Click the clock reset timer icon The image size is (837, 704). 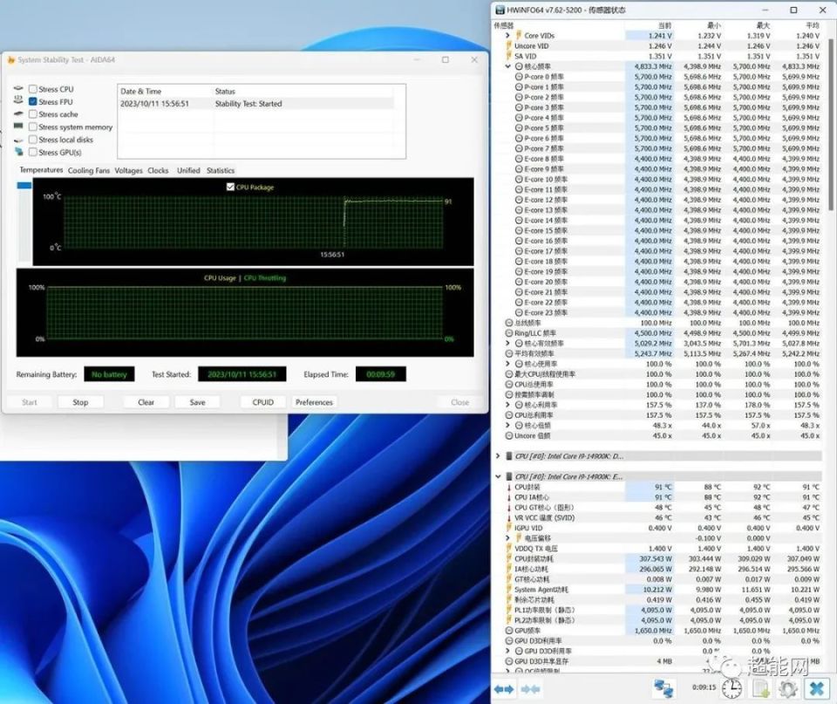tap(732, 688)
